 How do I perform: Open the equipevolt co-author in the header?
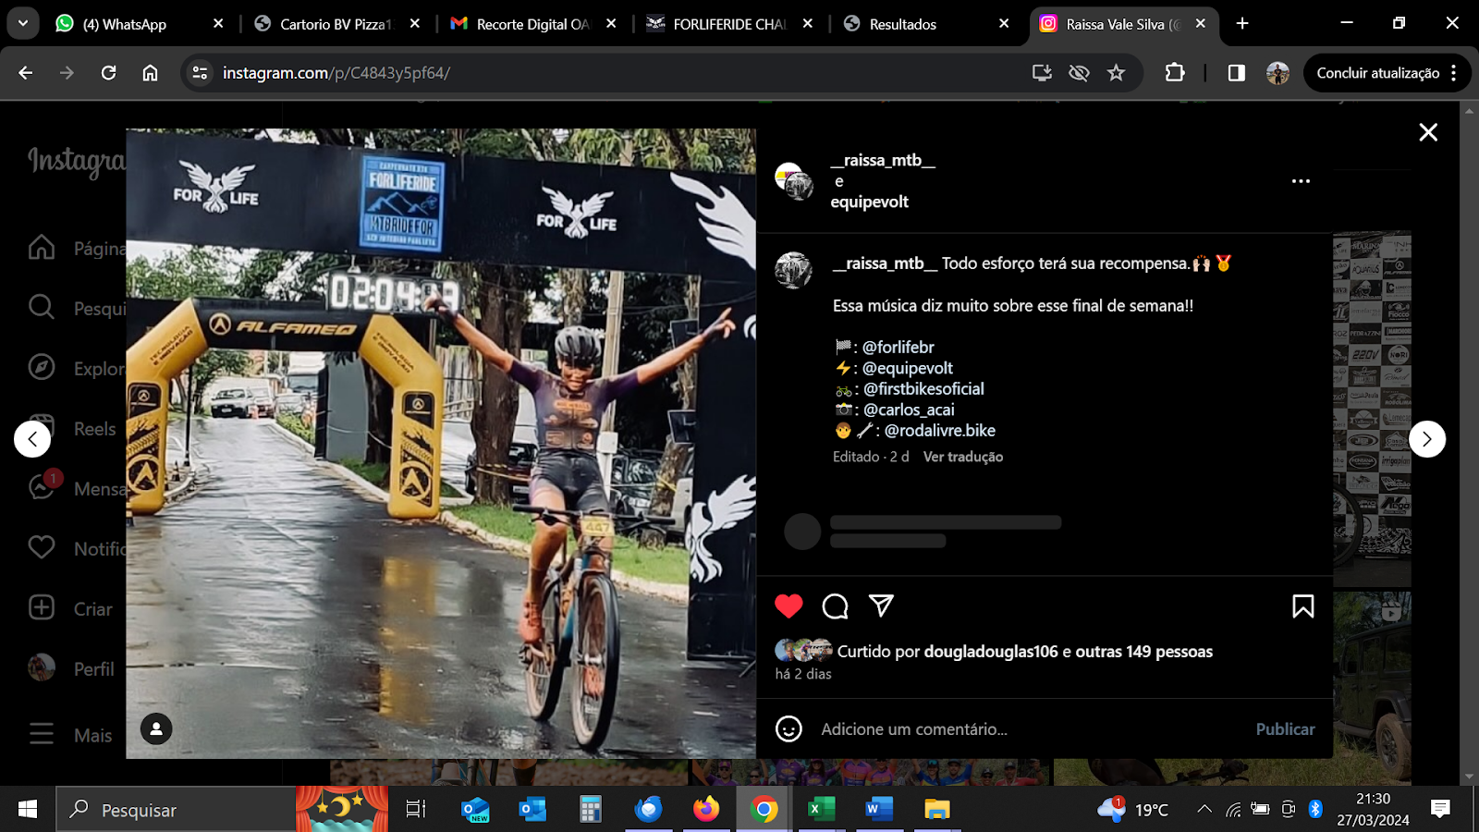(869, 202)
